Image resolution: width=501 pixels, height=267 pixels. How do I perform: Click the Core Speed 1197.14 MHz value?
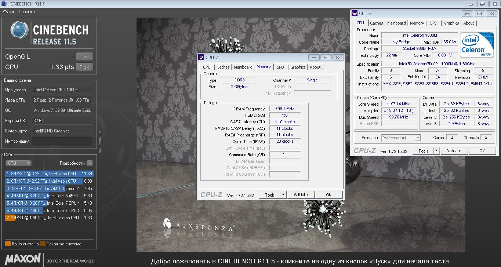(399, 104)
